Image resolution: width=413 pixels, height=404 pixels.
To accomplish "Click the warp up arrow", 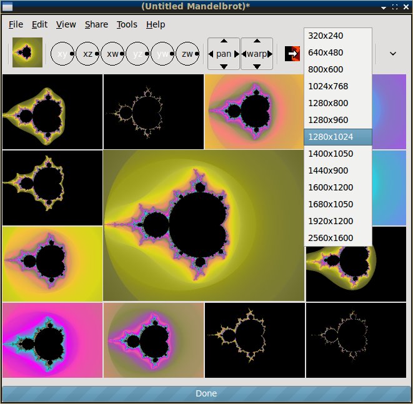I will (x=257, y=41).
